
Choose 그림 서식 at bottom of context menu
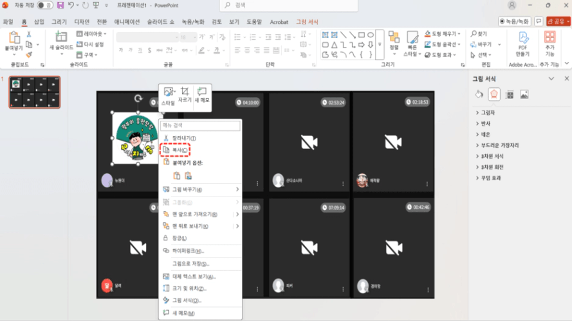point(200,300)
